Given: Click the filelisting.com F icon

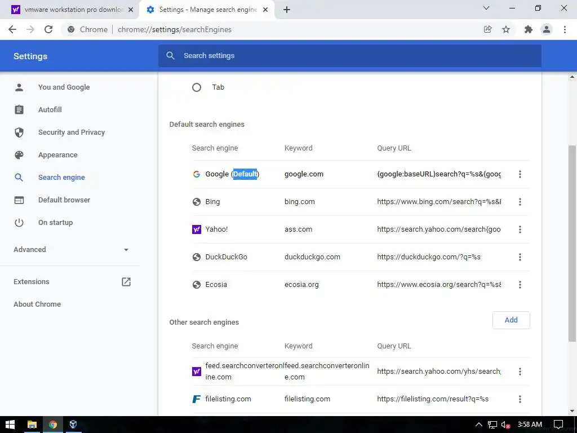Looking at the screenshot, I should [x=197, y=399].
